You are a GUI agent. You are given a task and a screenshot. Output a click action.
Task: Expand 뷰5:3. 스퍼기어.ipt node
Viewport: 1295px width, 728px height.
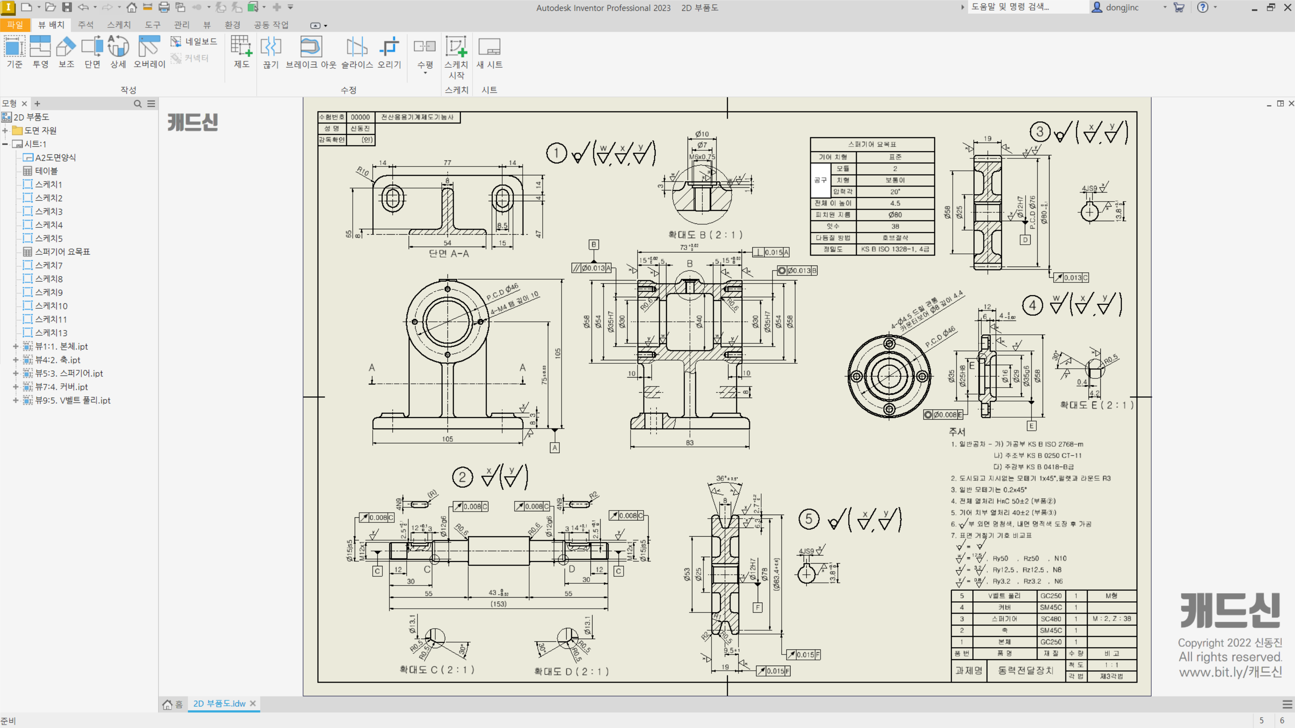point(15,374)
